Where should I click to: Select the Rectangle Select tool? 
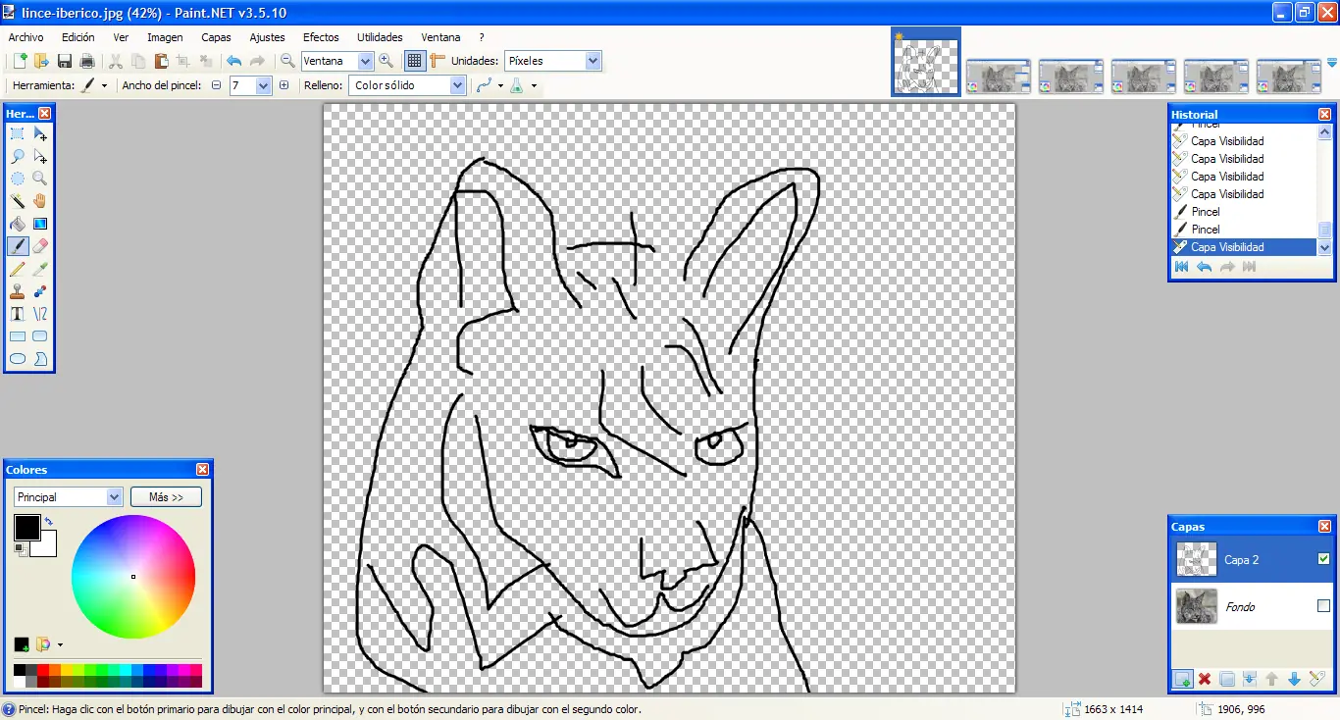point(18,134)
